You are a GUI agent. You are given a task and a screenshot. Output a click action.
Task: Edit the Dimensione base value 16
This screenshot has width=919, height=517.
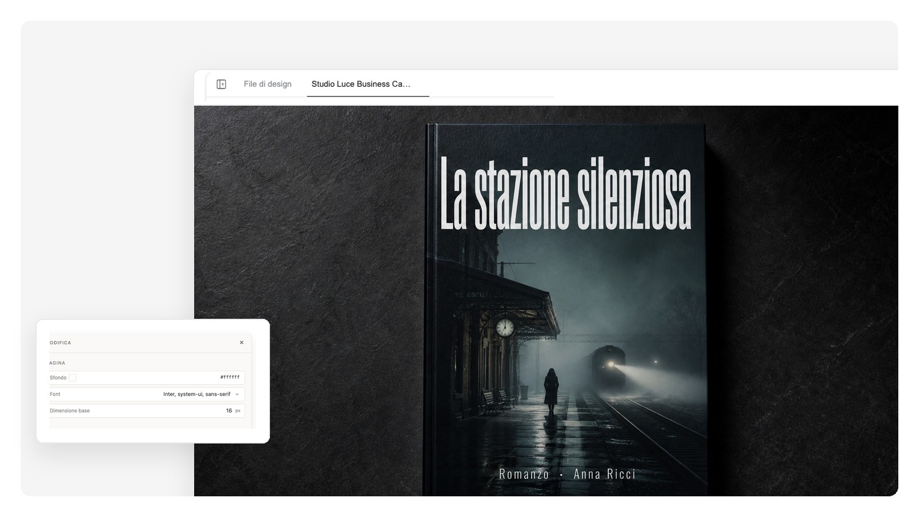pos(229,411)
